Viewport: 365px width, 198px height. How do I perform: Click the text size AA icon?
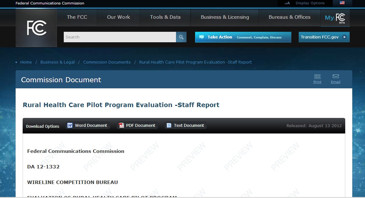[287, 3]
